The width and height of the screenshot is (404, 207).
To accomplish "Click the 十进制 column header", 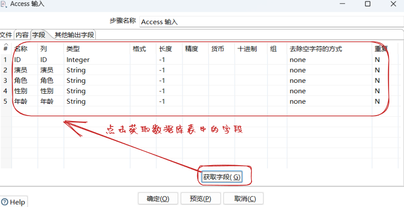I will (251, 49).
